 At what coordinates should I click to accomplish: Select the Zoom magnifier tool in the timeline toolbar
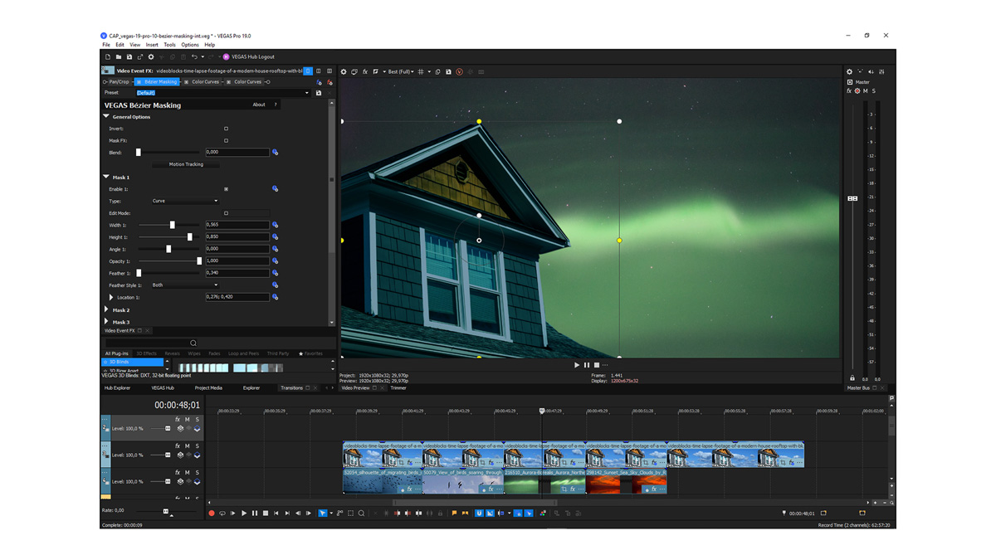[x=361, y=514]
